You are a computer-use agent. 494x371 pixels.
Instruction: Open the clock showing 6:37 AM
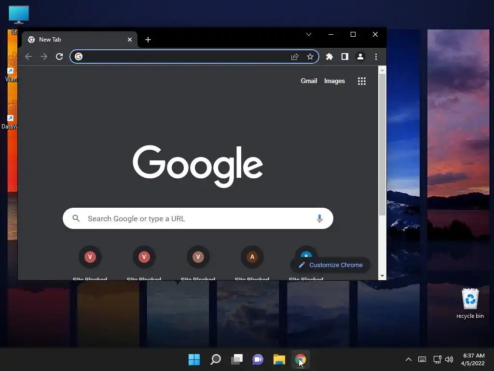[473, 359]
